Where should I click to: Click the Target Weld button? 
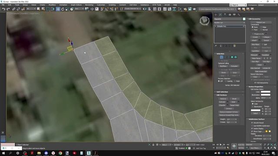tap(234, 105)
